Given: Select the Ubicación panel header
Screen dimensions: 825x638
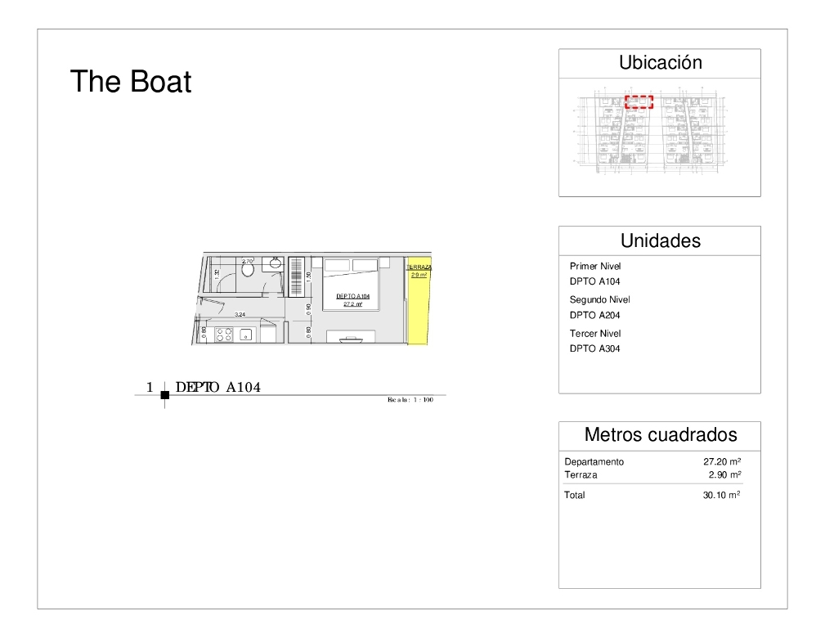Looking at the screenshot, I should (659, 62).
